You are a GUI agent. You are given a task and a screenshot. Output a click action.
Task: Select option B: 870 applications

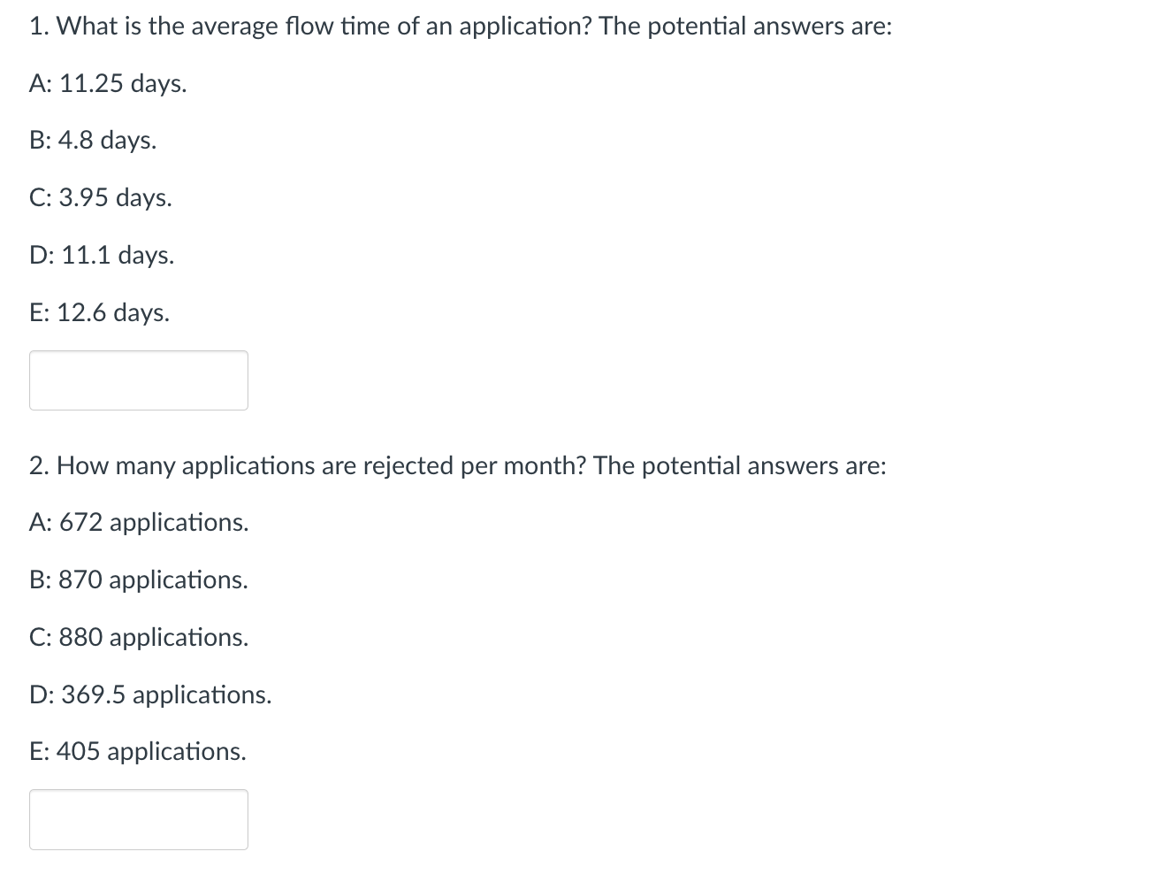point(138,579)
